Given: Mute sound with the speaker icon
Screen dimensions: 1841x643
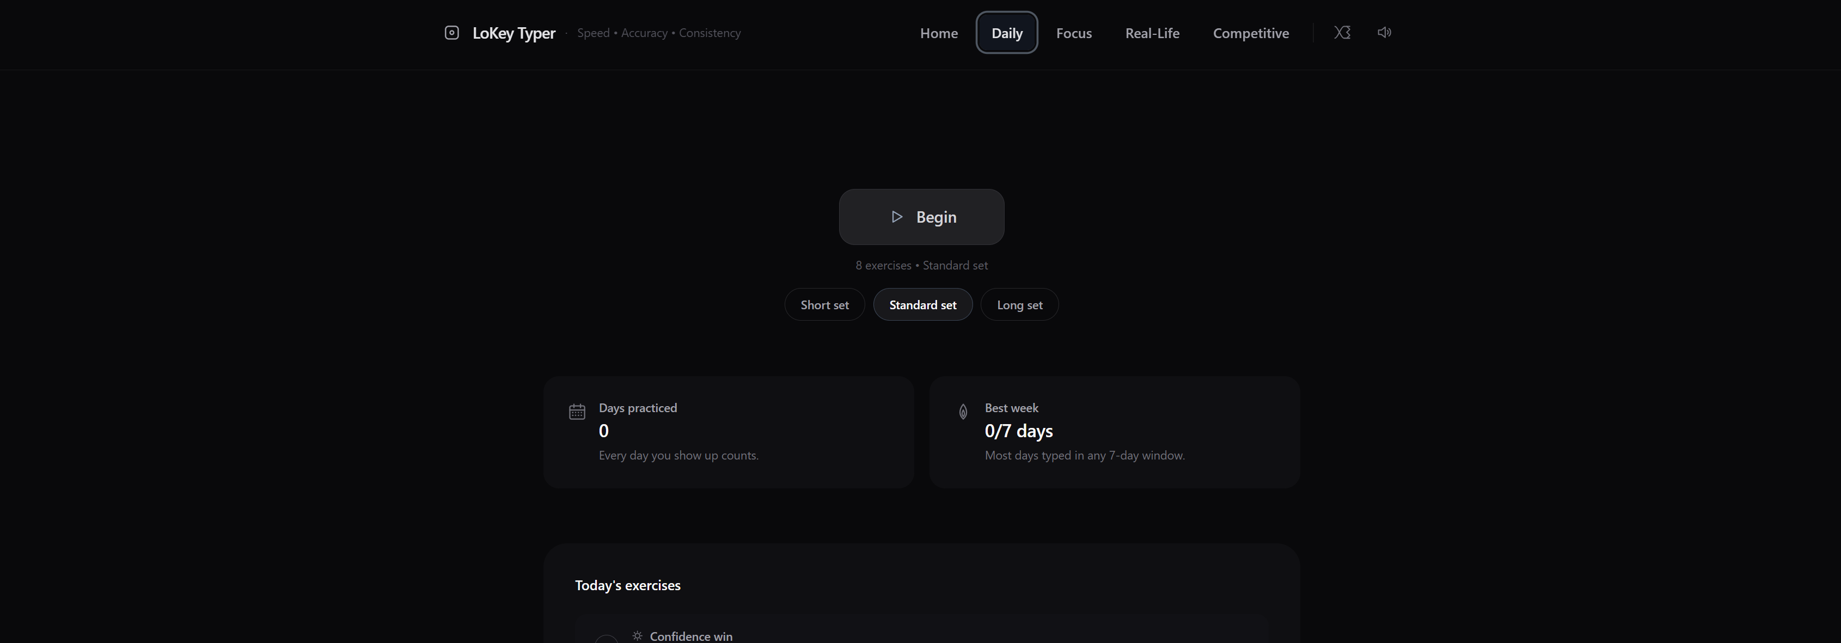Looking at the screenshot, I should [1384, 33].
